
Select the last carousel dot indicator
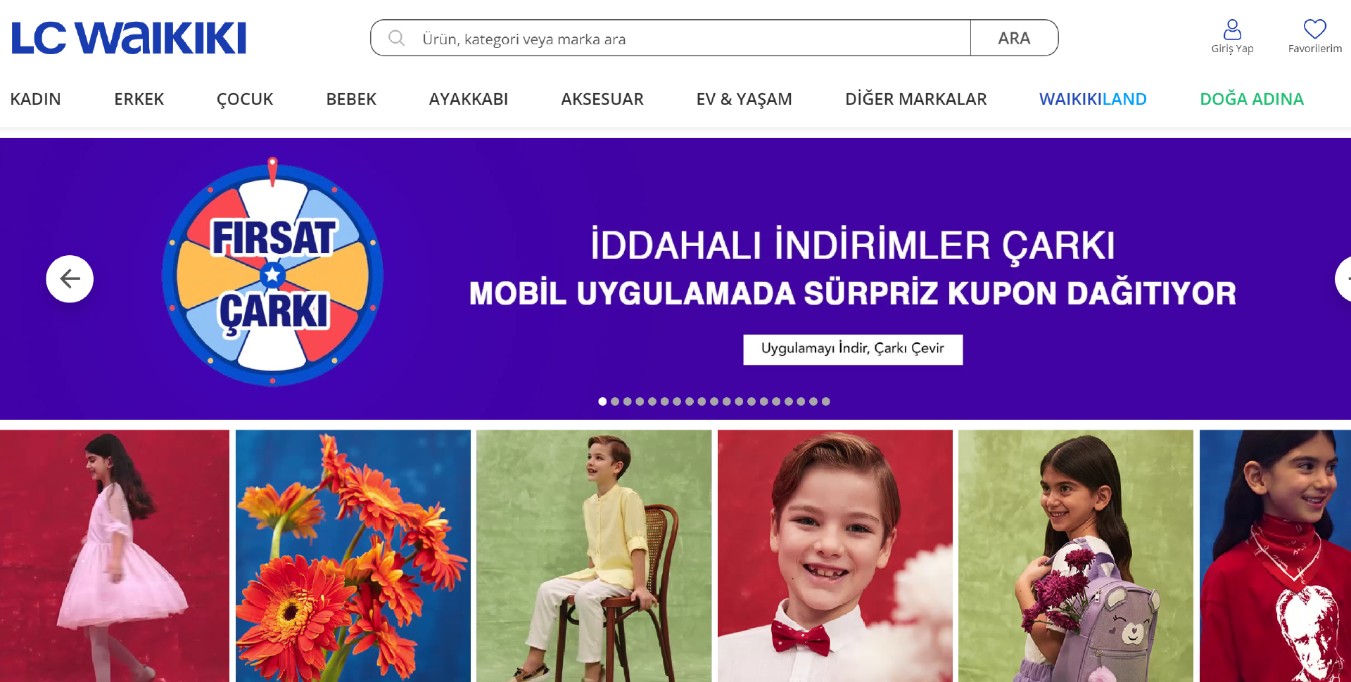(826, 401)
